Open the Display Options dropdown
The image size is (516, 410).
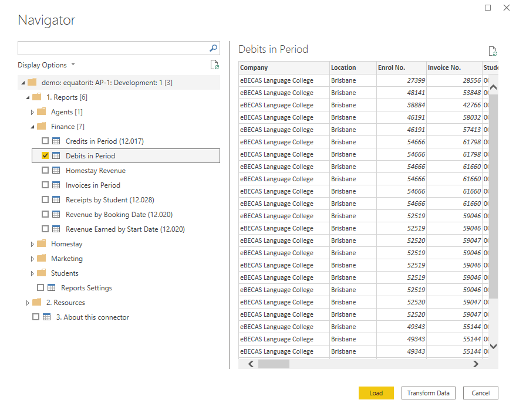[46, 65]
